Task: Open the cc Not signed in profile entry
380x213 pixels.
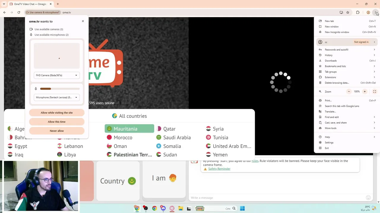Action: [347, 42]
